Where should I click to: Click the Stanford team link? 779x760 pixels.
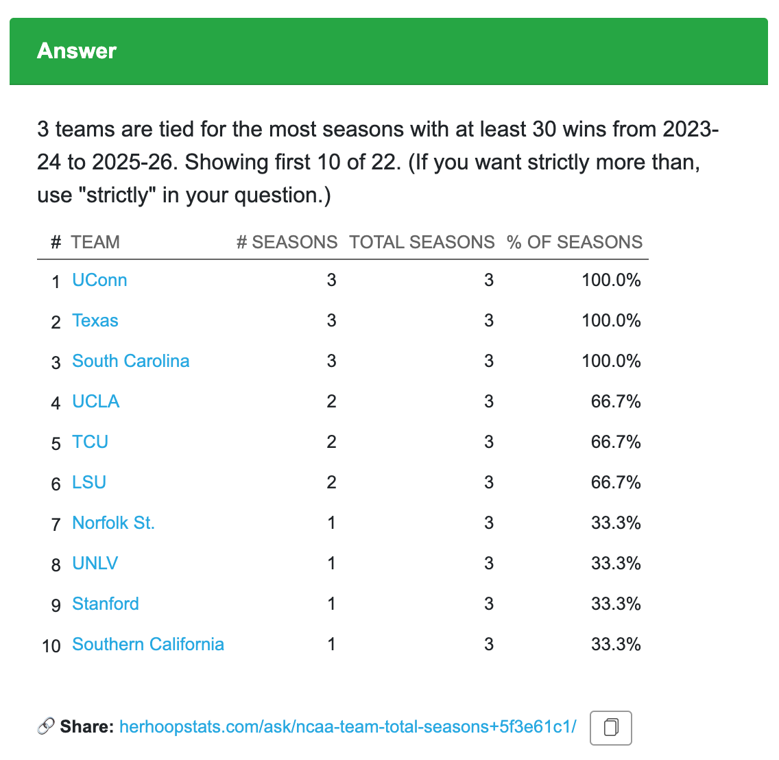click(x=106, y=604)
